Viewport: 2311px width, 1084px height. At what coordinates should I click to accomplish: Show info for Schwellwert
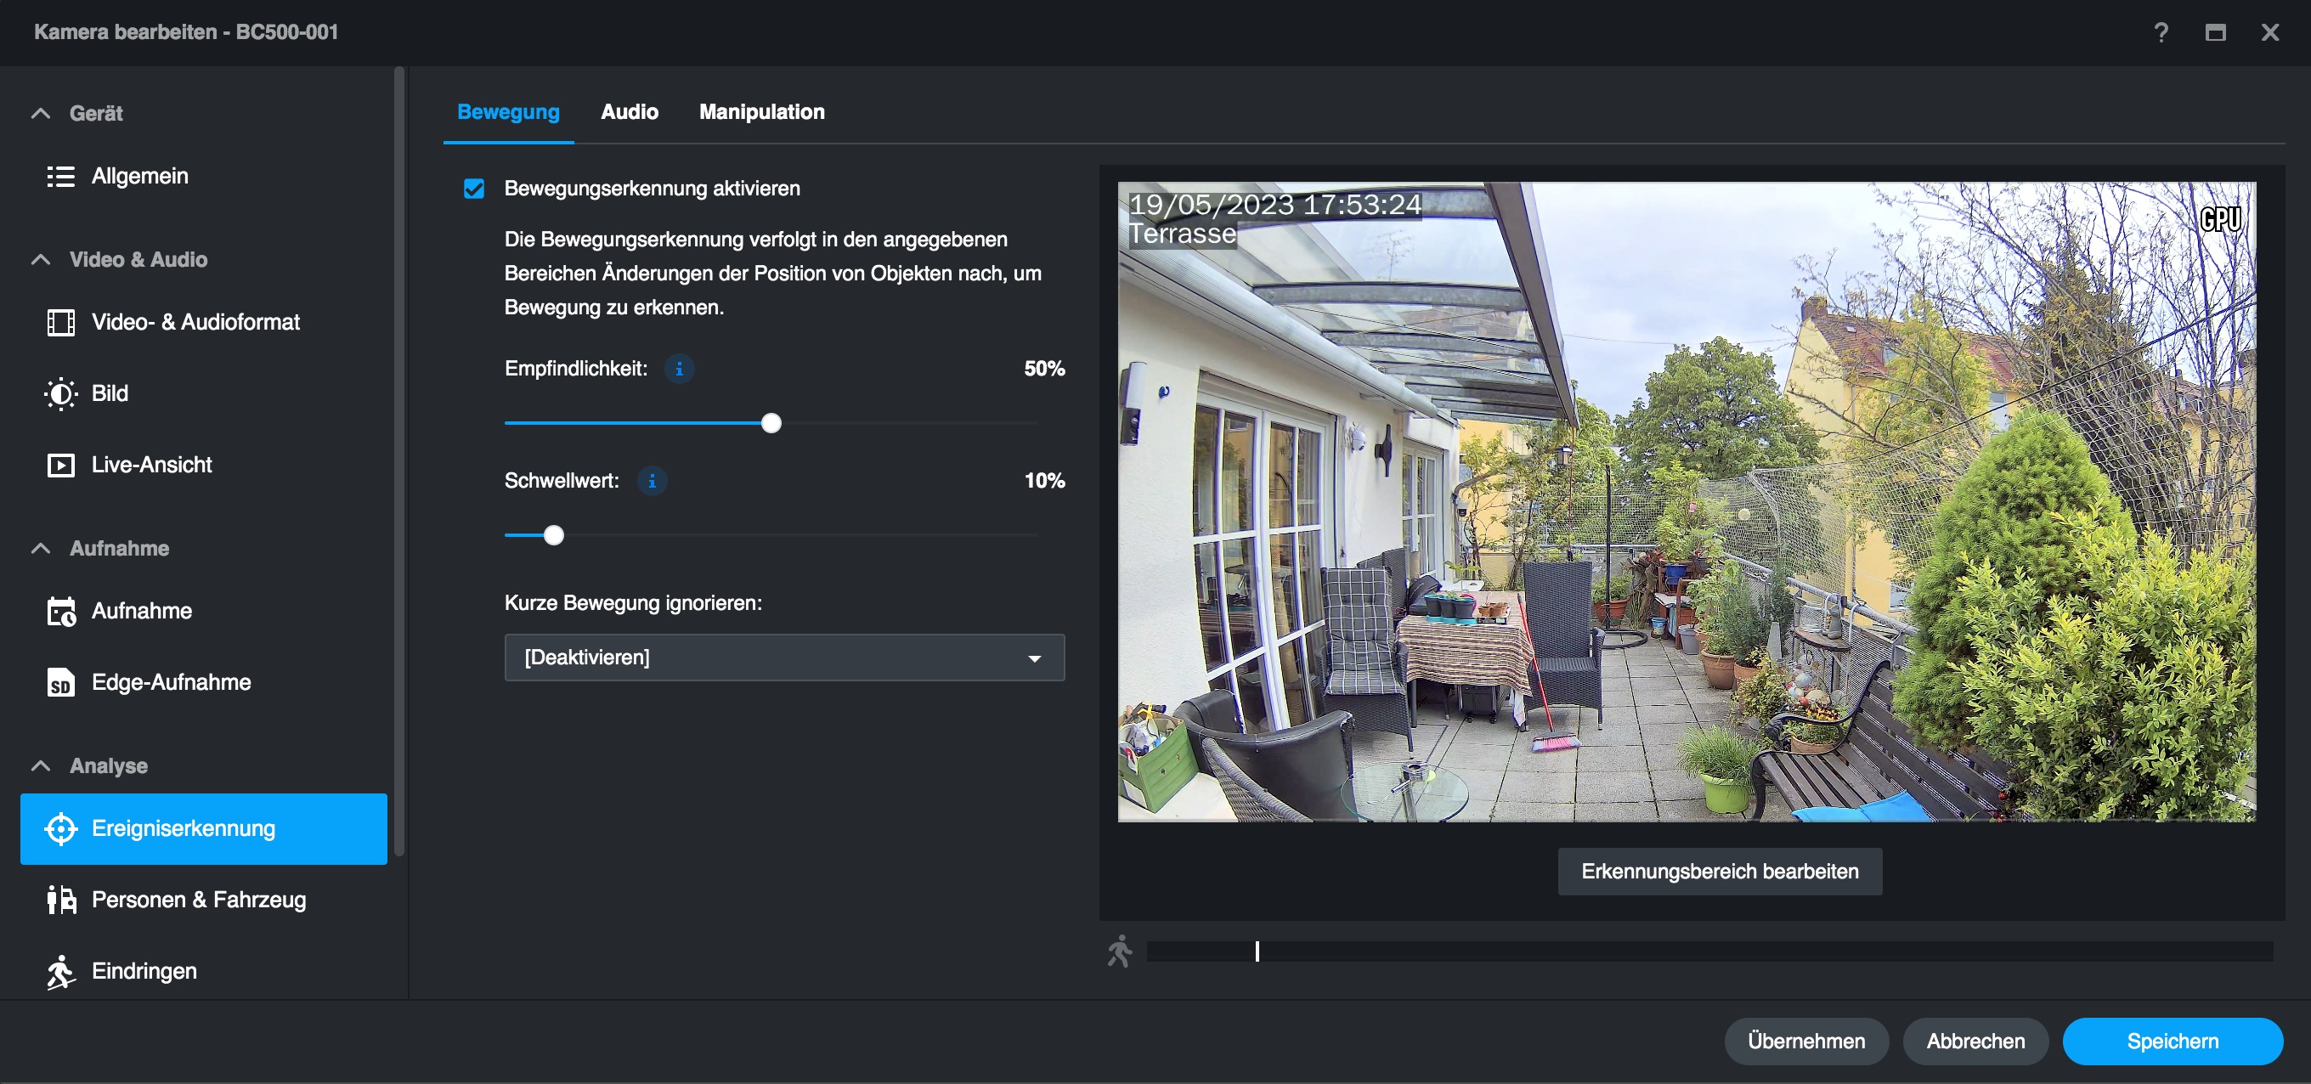(x=653, y=481)
